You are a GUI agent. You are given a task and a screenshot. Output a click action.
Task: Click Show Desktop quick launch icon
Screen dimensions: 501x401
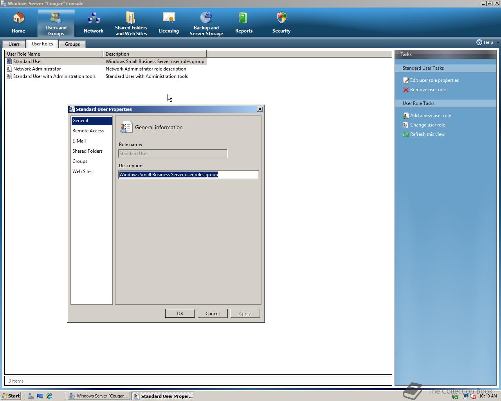point(40,396)
